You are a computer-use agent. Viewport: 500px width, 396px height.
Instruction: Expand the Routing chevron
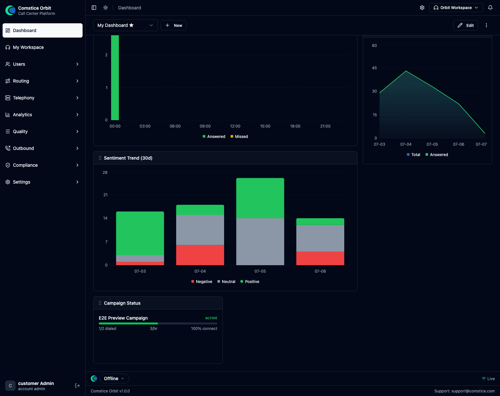pos(77,81)
